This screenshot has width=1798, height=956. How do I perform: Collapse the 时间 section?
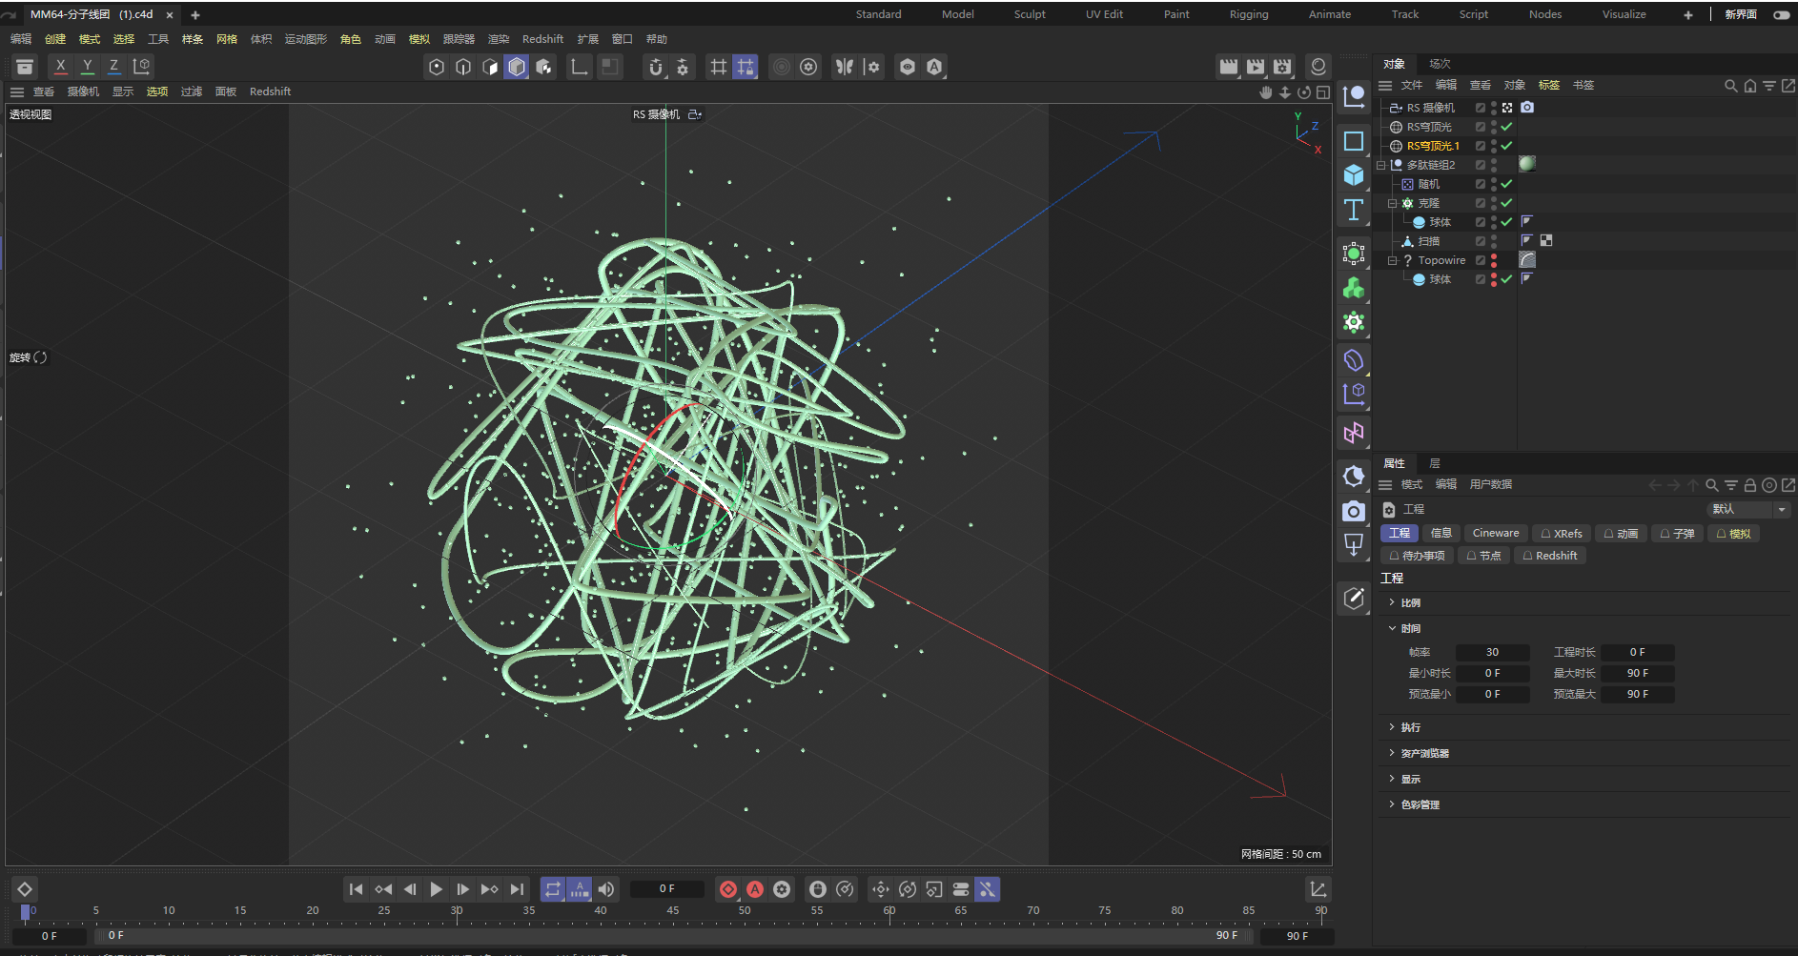point(1392,628)
